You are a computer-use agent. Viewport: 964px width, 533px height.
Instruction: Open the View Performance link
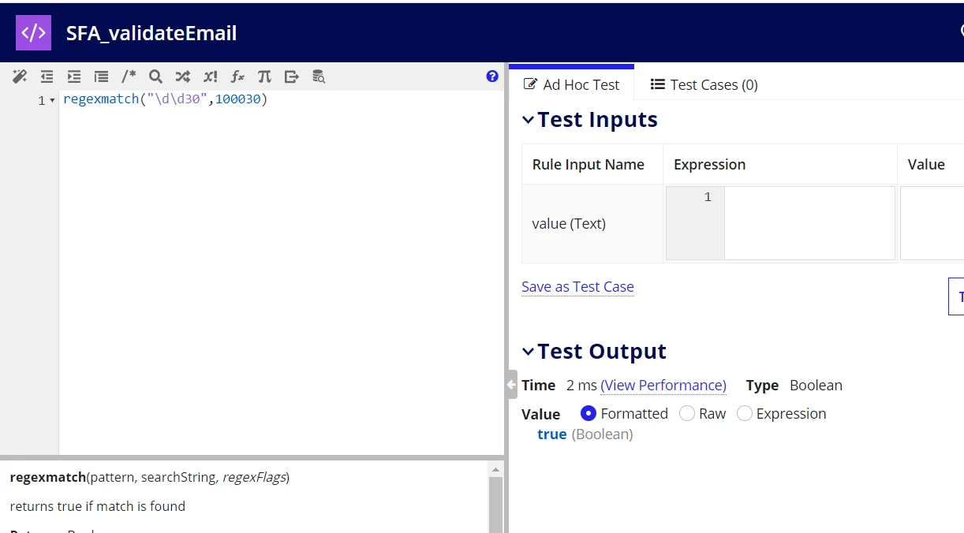[663, 385]
